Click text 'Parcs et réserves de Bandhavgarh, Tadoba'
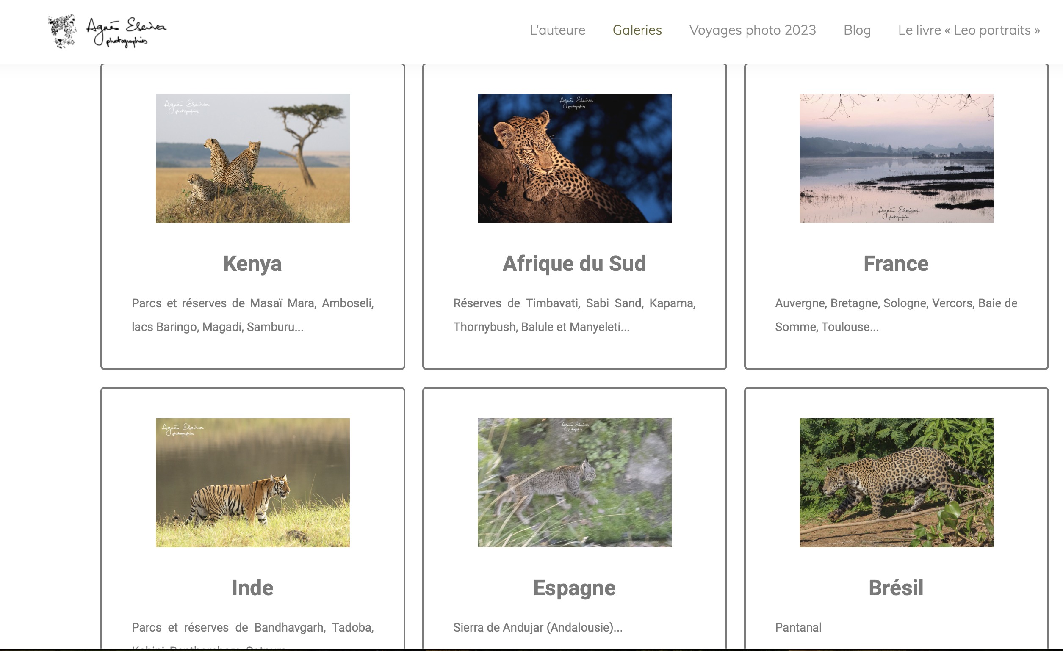Screen dimensions: 1063x651 [x=252, y=627]
